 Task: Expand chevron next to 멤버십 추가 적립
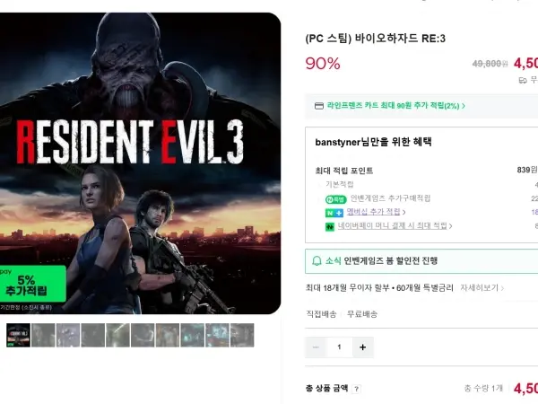click(x=403, y=212)
